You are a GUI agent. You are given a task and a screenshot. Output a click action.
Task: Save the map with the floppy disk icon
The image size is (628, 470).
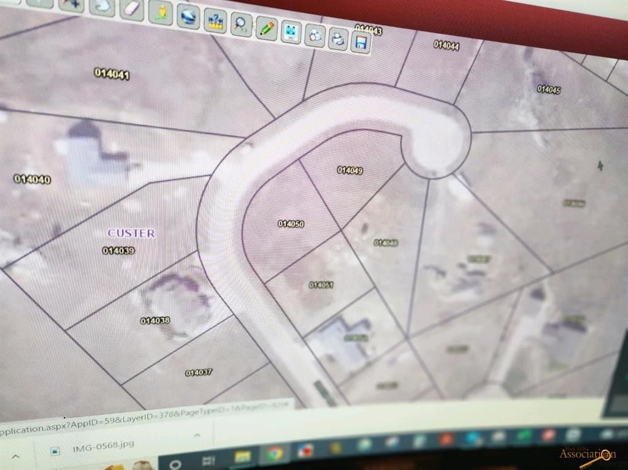coord(361,42)
